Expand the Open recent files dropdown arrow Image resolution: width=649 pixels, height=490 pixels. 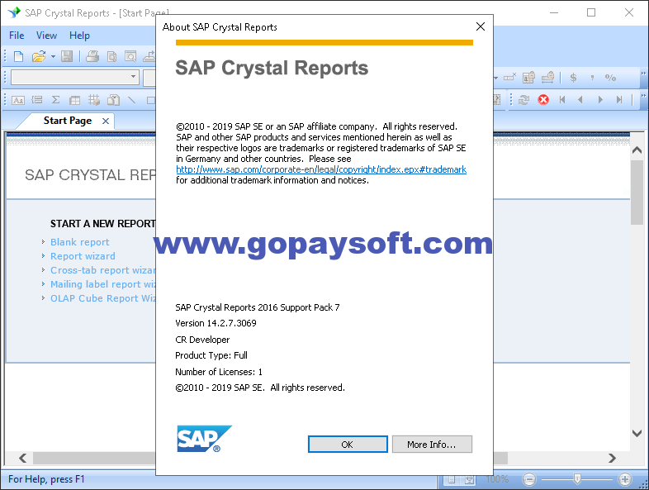pyautogui.click(x=53, y=56)
